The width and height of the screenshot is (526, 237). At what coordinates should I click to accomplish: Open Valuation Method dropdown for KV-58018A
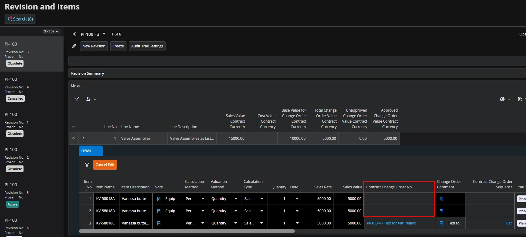click(x=236, y=199)
